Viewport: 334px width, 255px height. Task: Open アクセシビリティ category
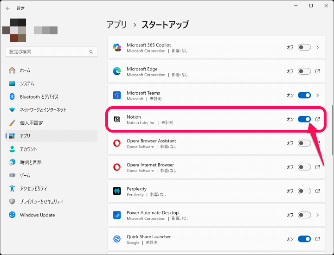(51, 188)
